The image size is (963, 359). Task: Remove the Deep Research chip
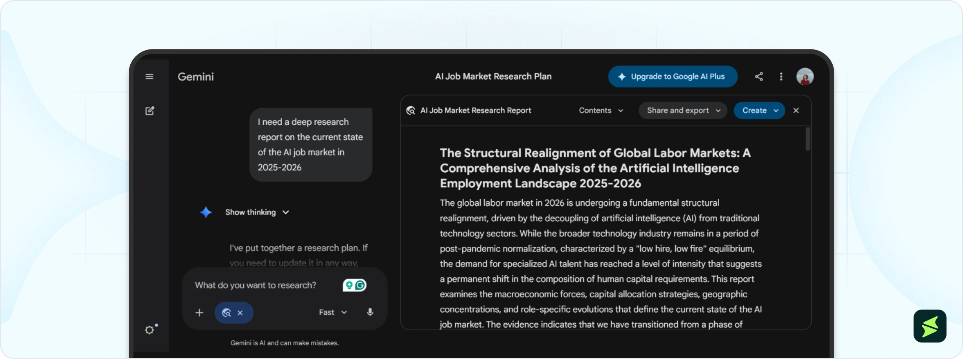click(x=240, y=313)
